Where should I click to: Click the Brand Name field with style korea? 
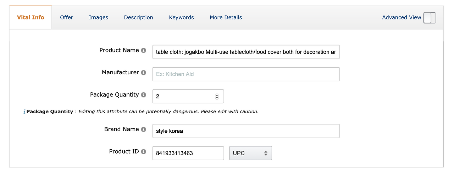[x=246, y=131]
